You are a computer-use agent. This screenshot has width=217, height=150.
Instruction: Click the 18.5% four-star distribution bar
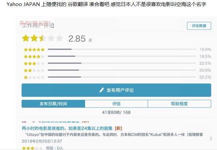[122, 56]
